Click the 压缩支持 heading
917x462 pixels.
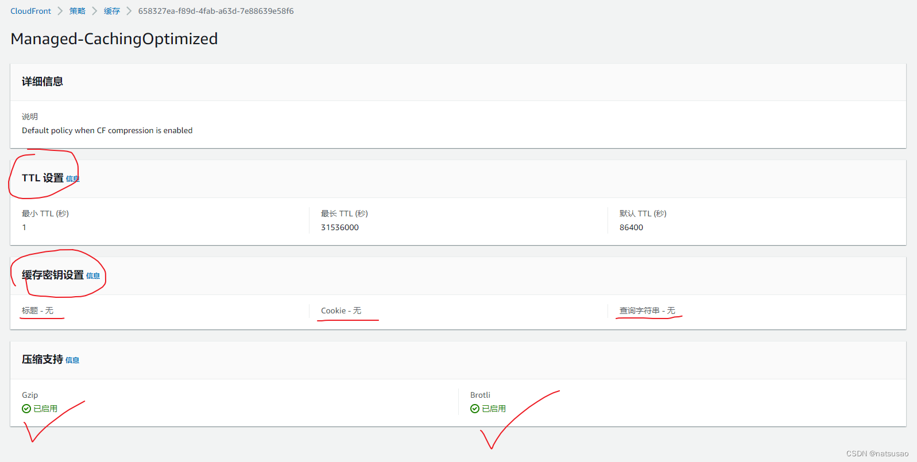[42, 359]
